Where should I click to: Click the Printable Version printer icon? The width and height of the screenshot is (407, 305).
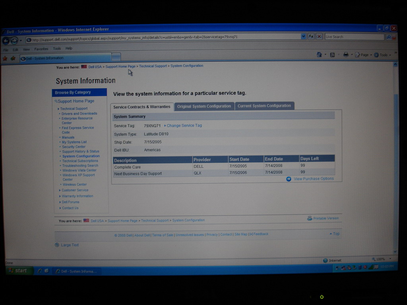point(309,218)
